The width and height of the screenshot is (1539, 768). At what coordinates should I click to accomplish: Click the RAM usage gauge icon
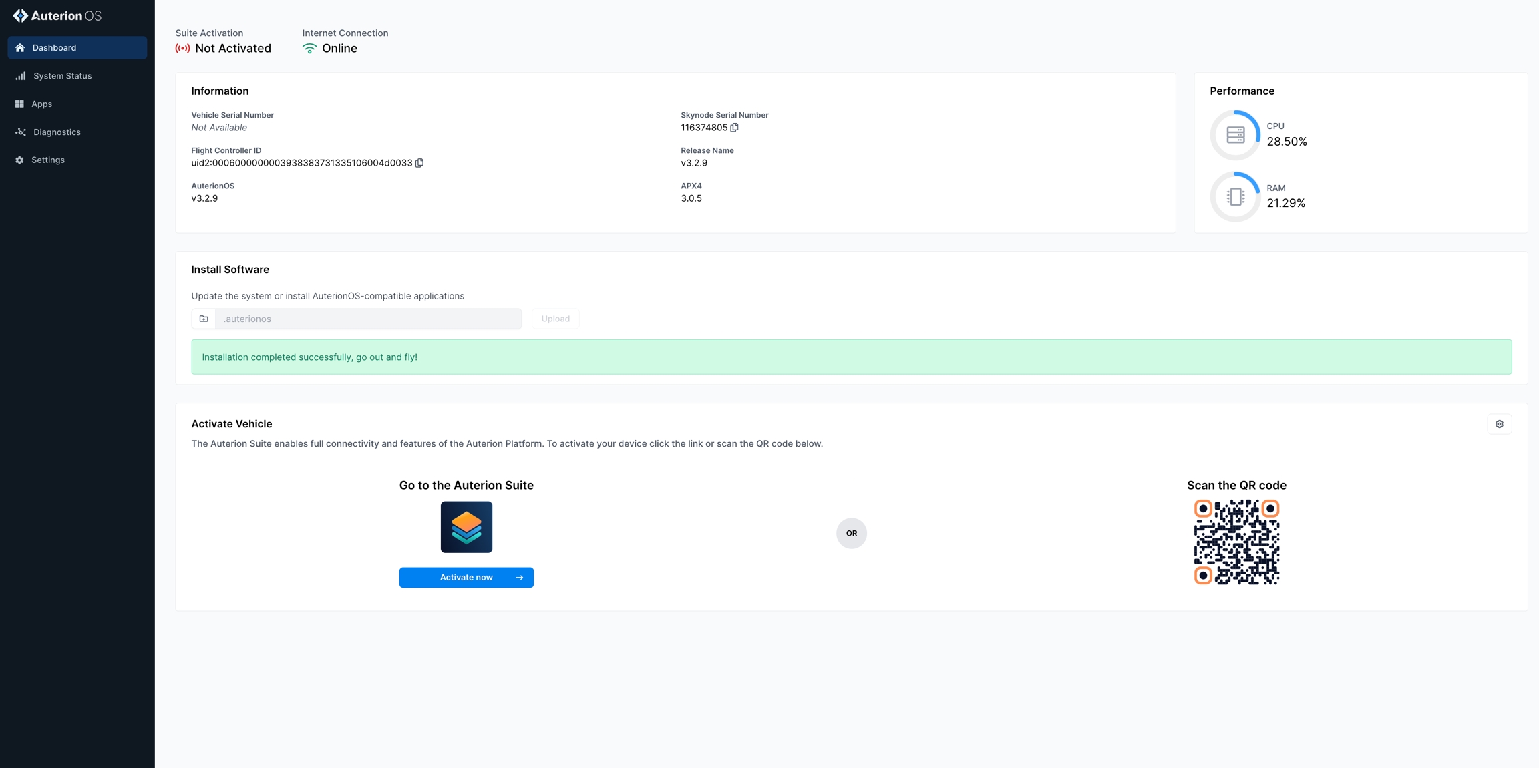click(1235, 197)
